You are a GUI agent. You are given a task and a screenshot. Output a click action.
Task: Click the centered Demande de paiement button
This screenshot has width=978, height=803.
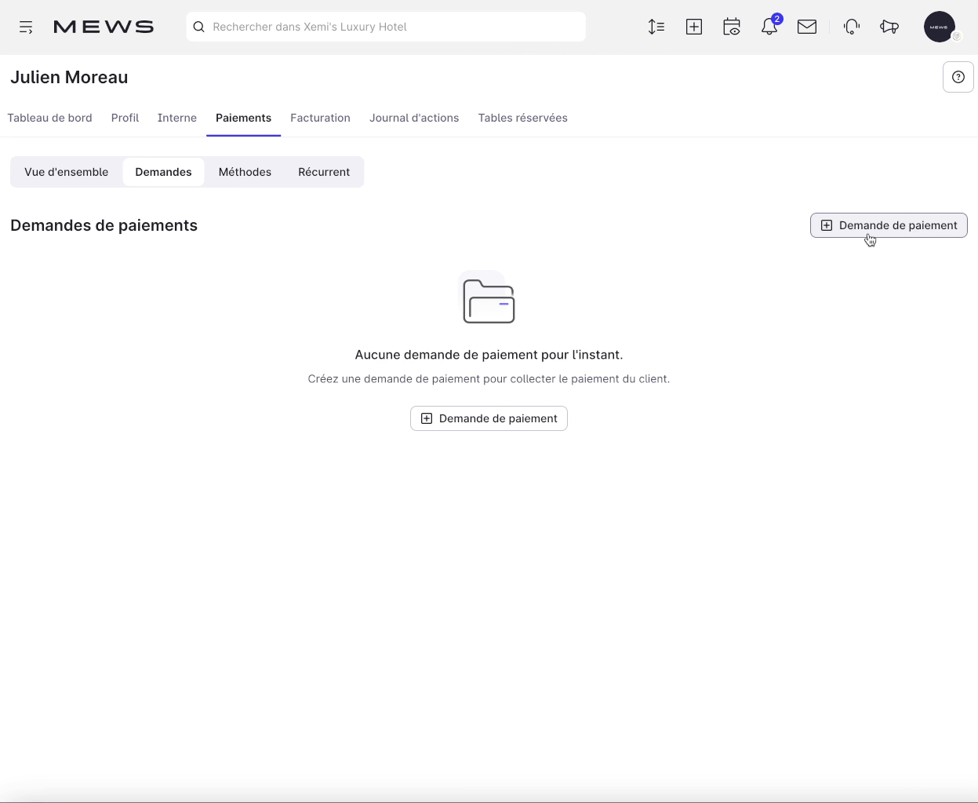[x=489, y=418]
